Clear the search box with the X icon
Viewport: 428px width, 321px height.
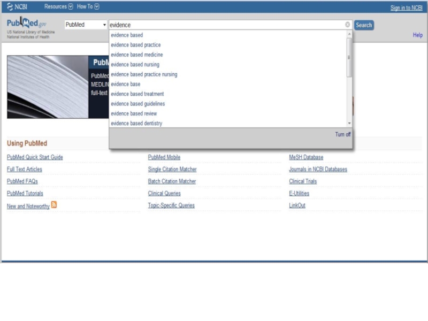(347, 25)
